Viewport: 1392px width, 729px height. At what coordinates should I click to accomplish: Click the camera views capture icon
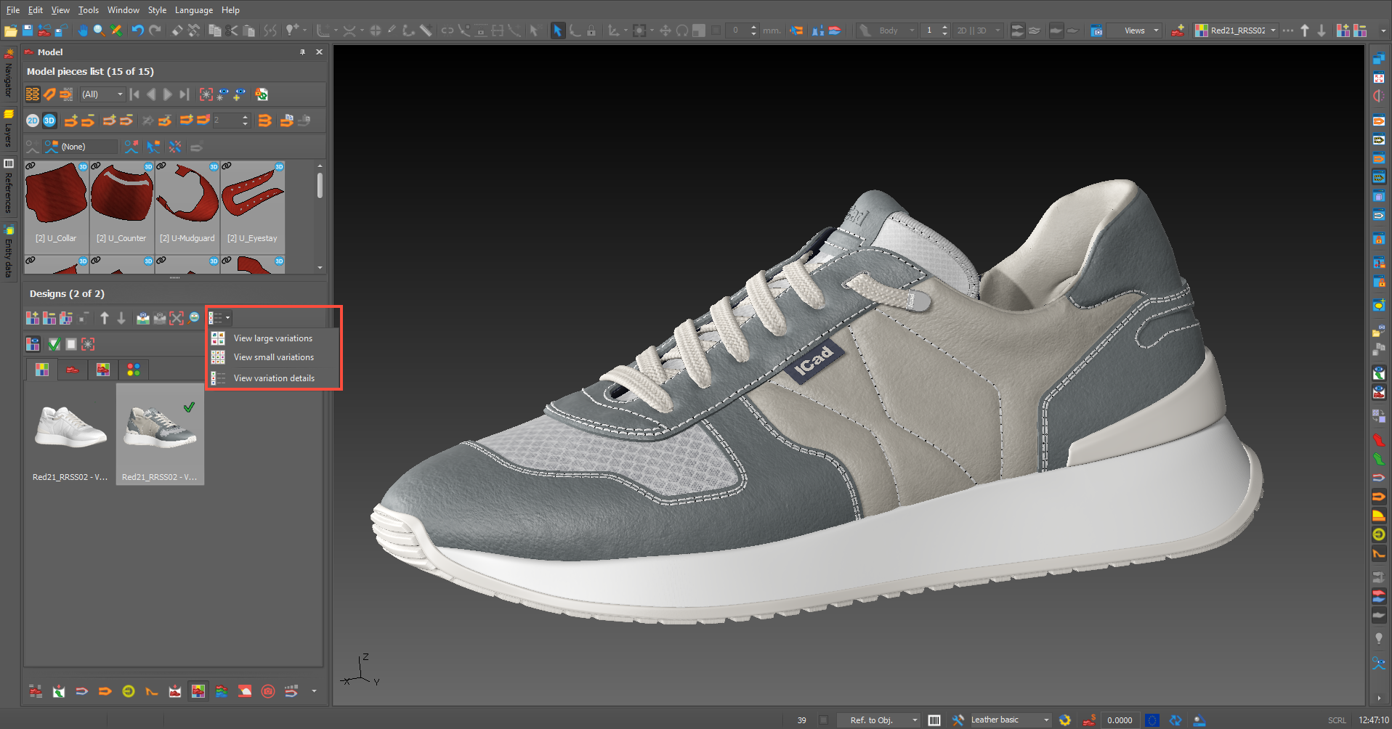pyautogui.click(x=1097, y=30)
